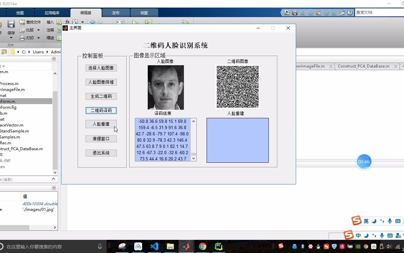Click the Sogou input 英 language indicator
Image resolution: width=404 pixels, height=253 pixels.
(x=366, y=221)
